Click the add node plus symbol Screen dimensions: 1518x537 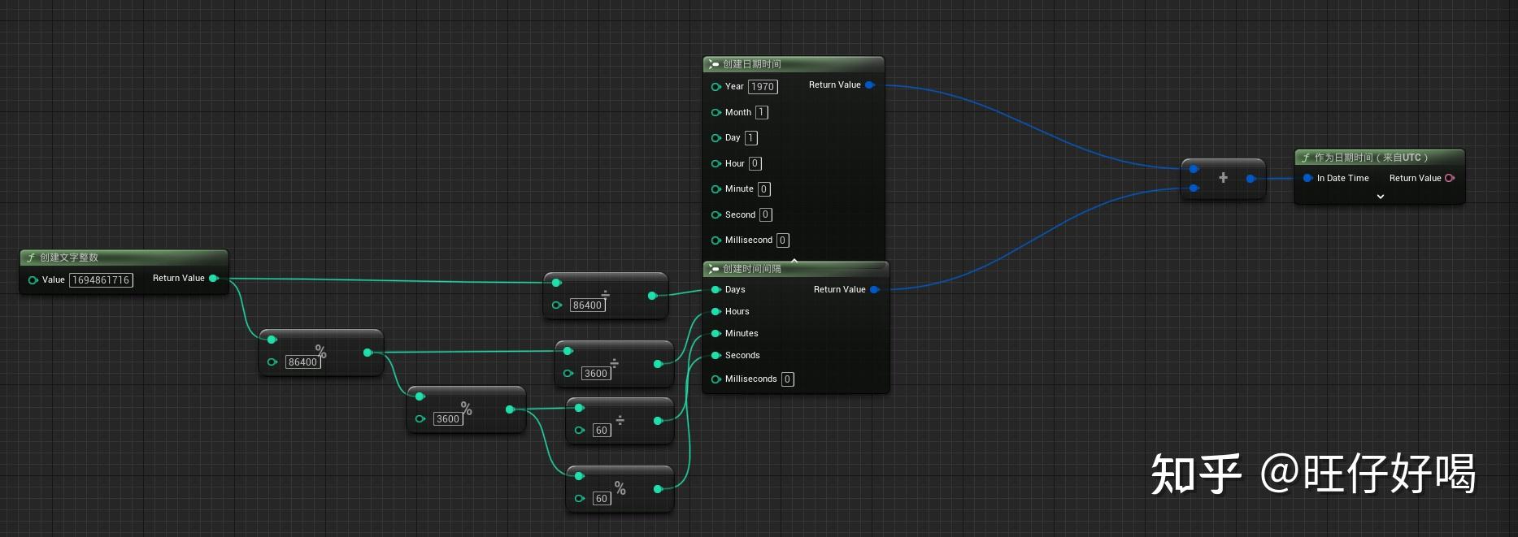(x=1223, y=178)
